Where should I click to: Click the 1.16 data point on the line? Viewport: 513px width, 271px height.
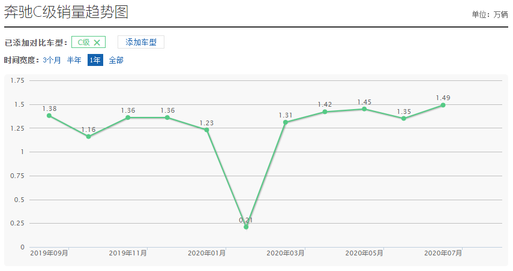point(88,137)
